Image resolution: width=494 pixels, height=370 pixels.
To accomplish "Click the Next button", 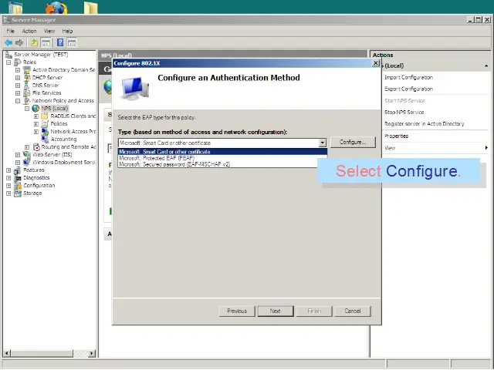I will [x=275, y=311].
